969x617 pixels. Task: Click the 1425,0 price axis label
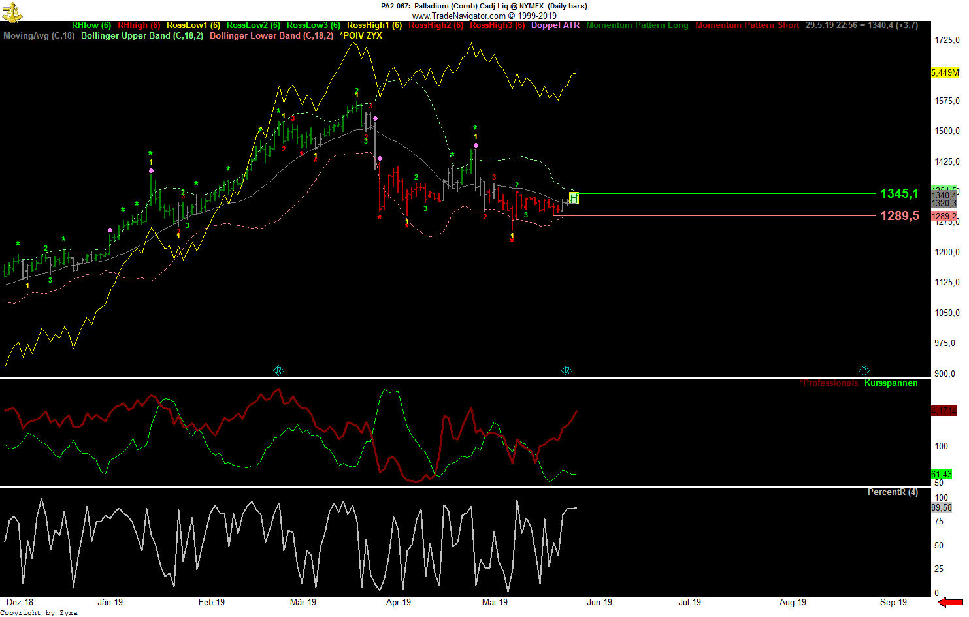point(947,162)
